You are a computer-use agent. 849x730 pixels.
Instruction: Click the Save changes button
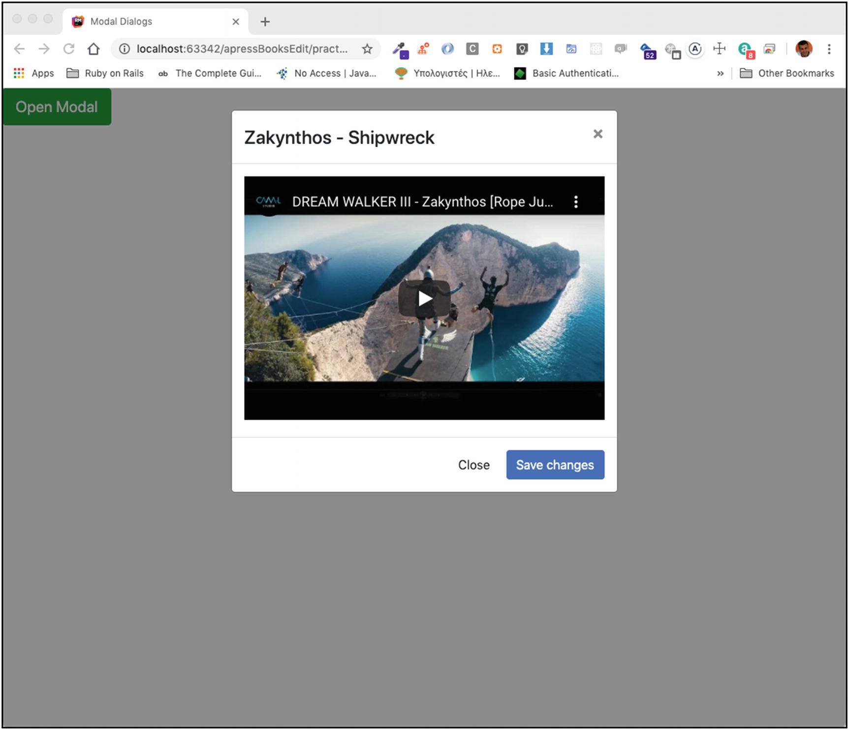[555, 465]
